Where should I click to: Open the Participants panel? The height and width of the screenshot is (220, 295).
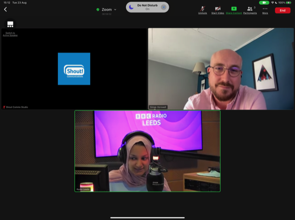click(250, 10)
